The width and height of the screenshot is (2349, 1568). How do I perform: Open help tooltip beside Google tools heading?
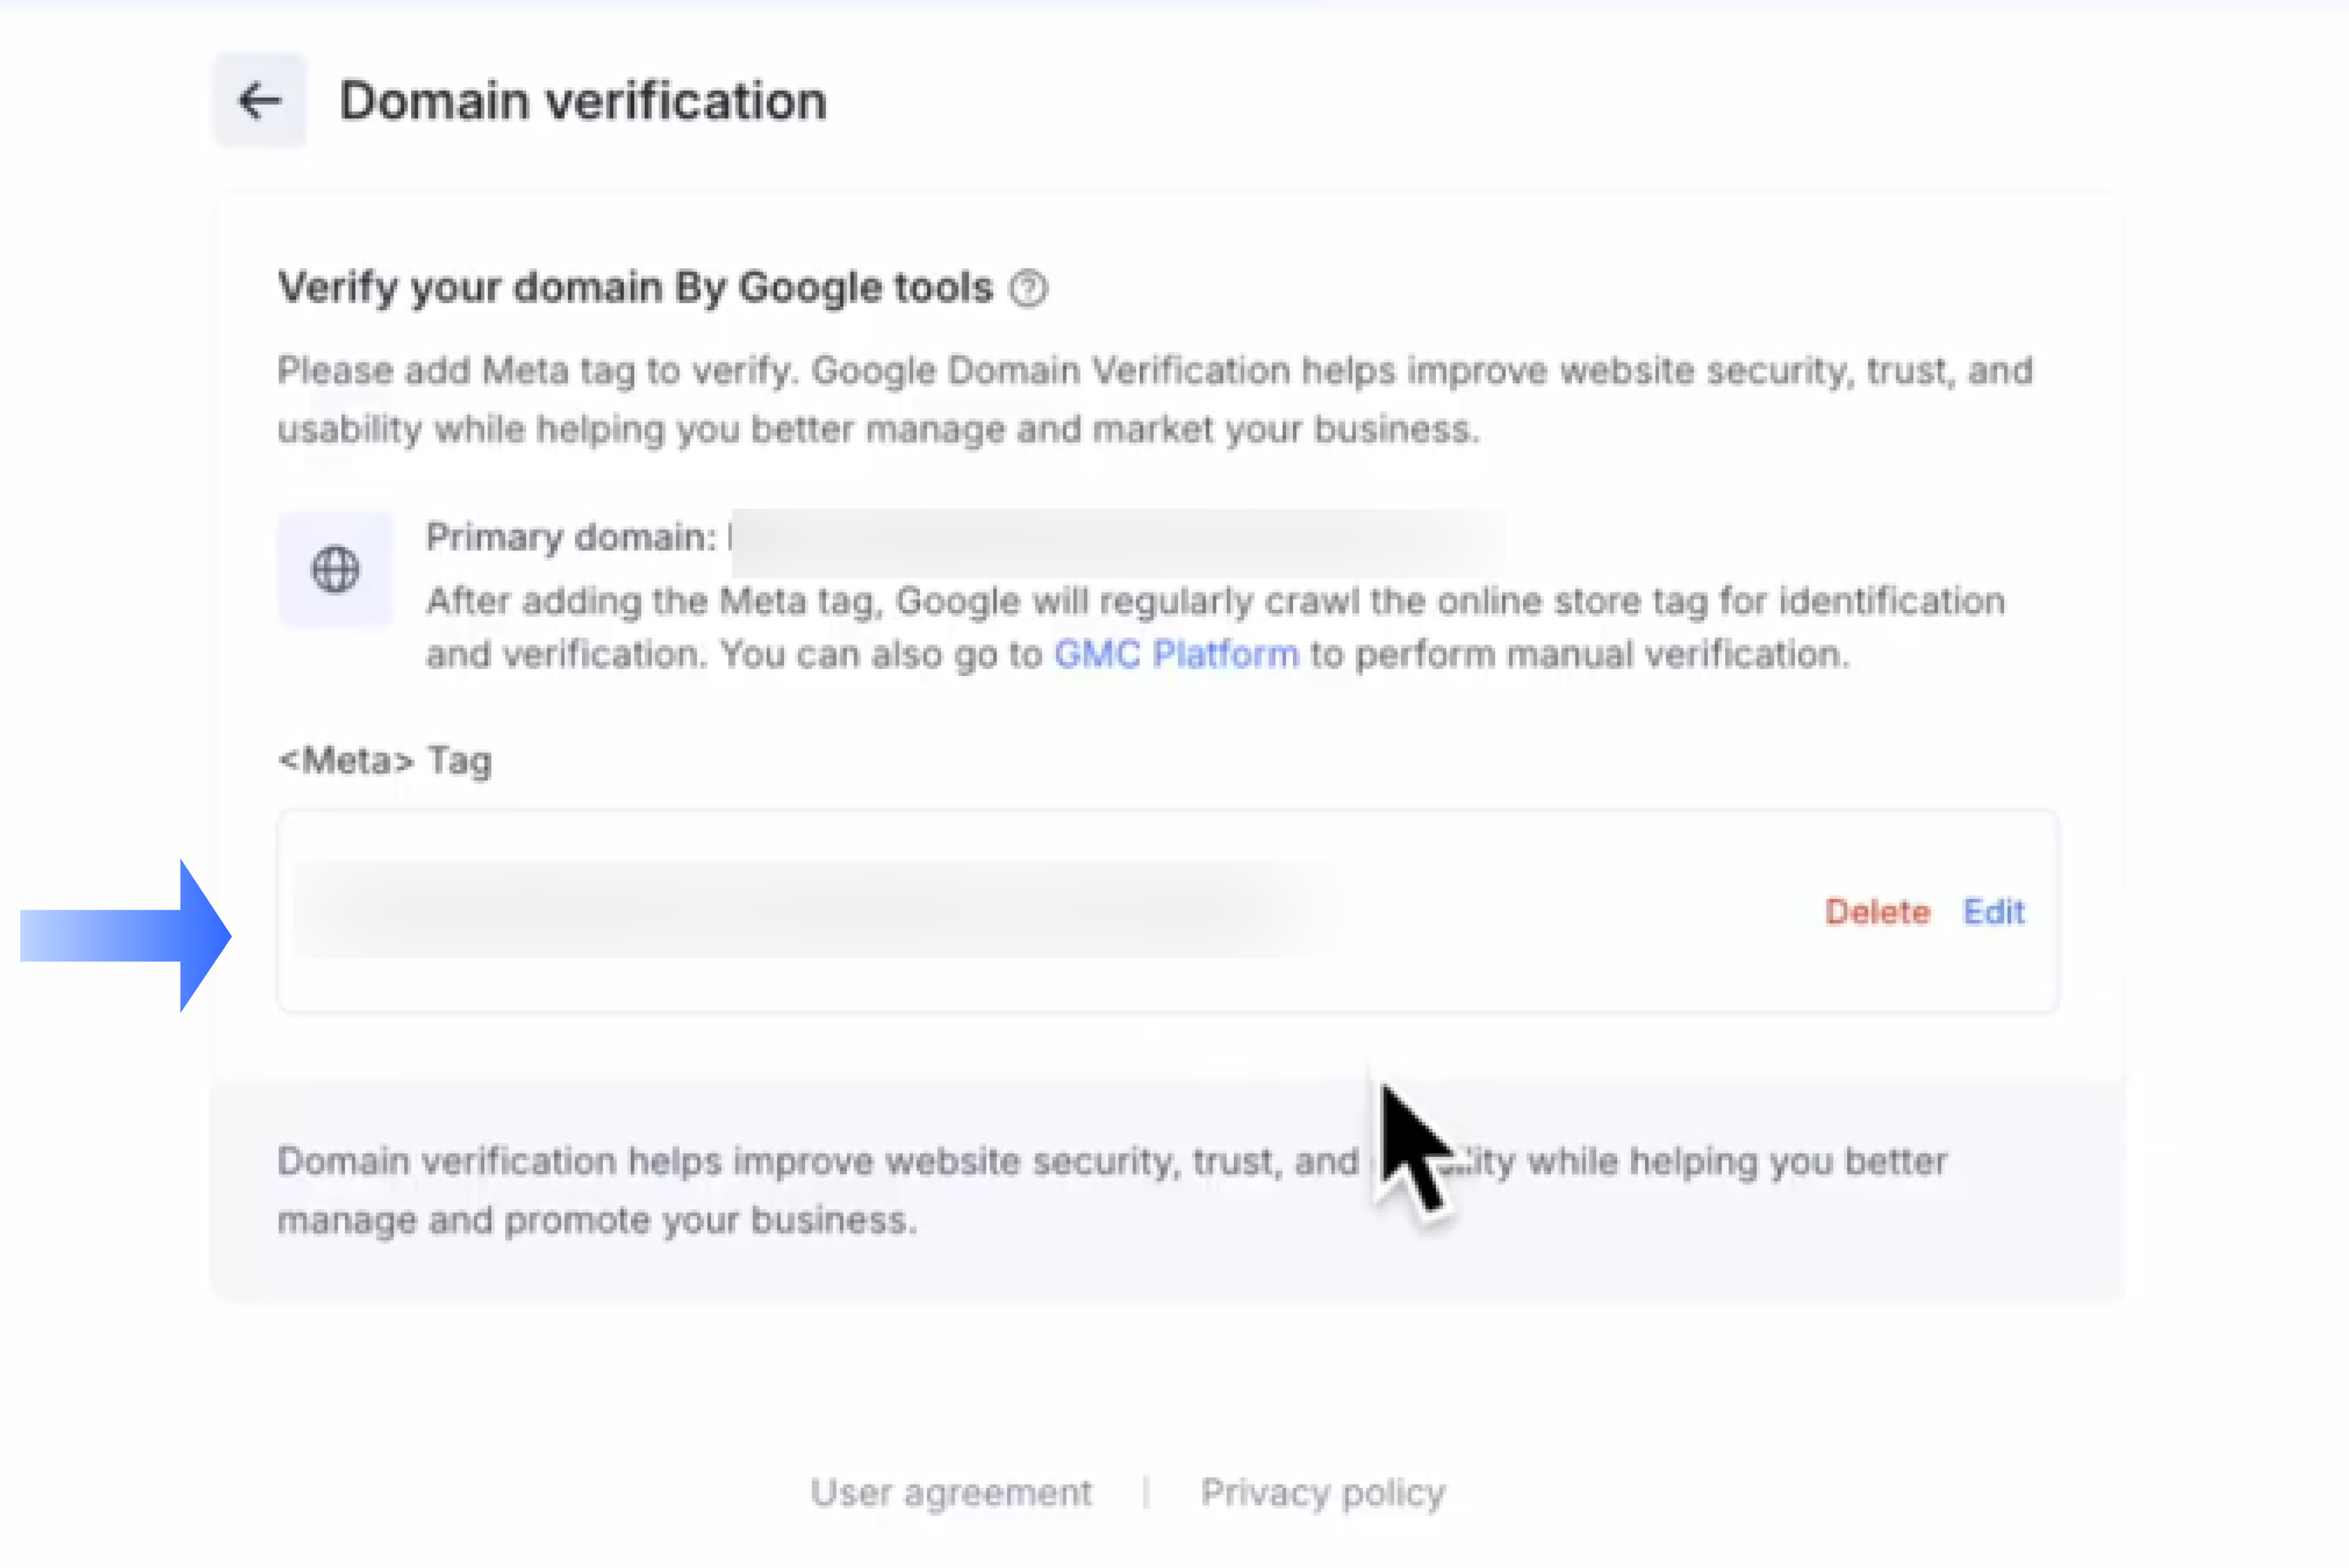(1028, 289)
